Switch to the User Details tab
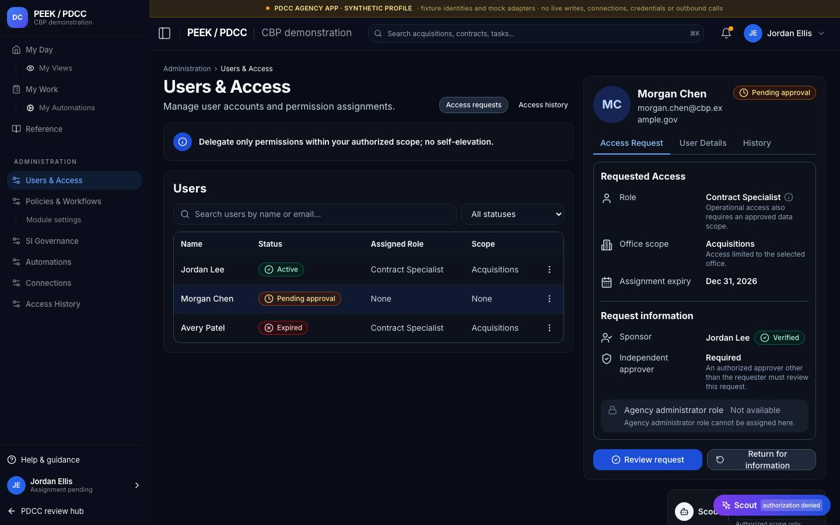 [x=703, y=143]
